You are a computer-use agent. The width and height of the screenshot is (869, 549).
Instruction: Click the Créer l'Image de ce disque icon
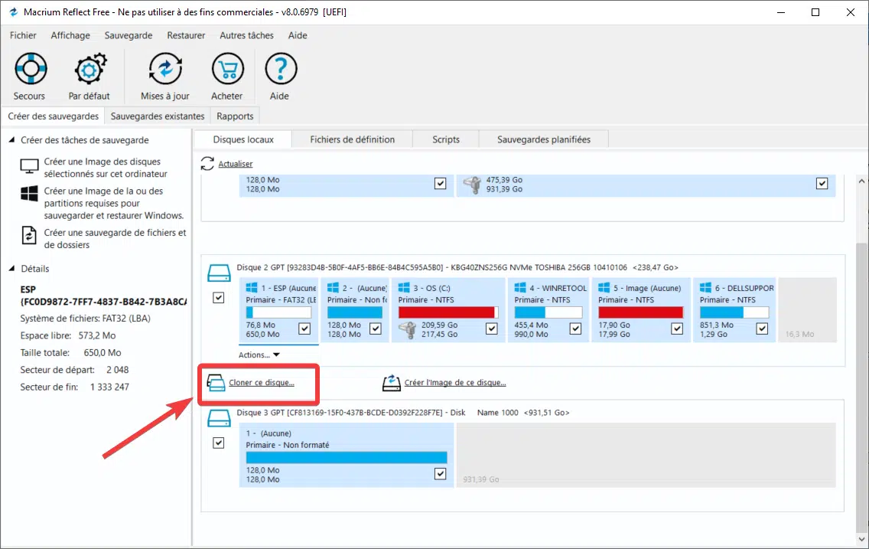coord(391,383)
